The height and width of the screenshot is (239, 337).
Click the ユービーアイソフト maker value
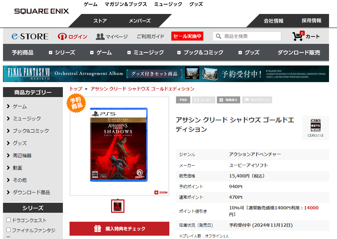coord(249,165)
